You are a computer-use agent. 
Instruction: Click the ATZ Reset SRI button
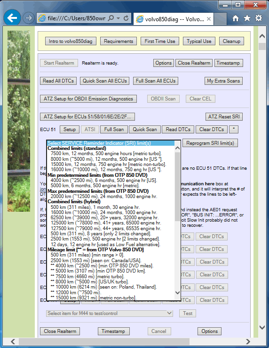[x=224, y=116]
